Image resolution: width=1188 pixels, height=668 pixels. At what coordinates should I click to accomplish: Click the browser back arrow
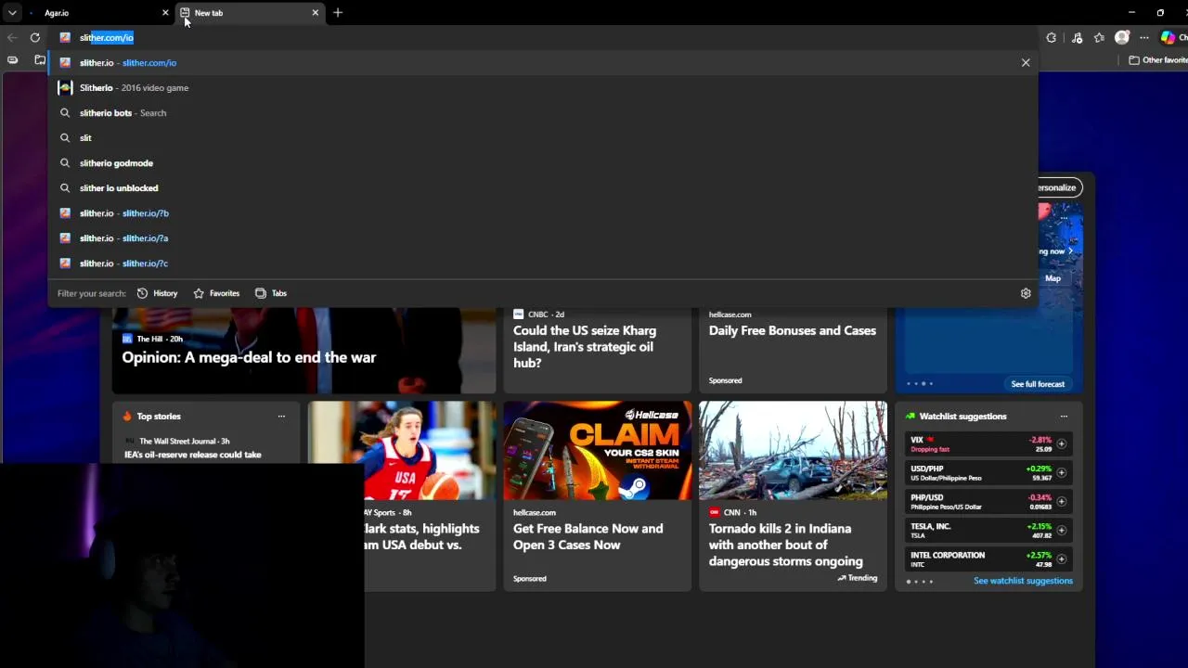point(12,38)
